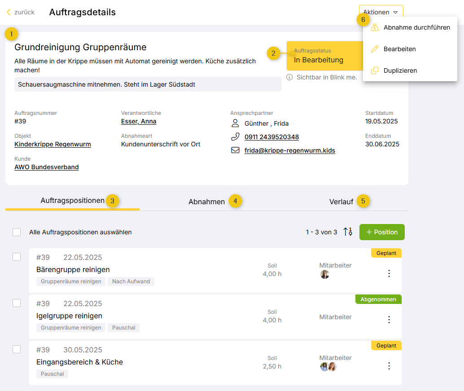464x391 pixels.
Task: Select Duplizieren in the Aktionen menu
Action: (400, 70)
